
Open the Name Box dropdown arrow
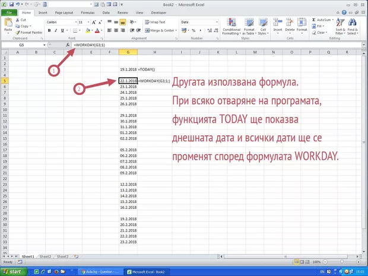[x=44, y=45]
